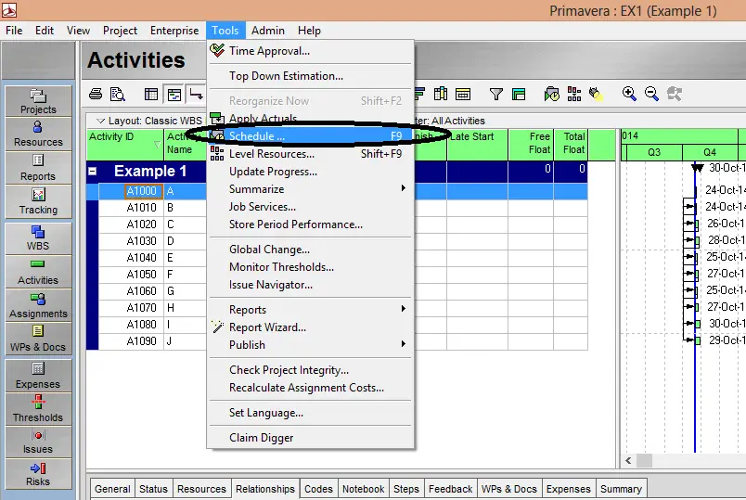
Task: Switch to the Notebook tab
Action: pyautogui.click(x=363, y=489)
